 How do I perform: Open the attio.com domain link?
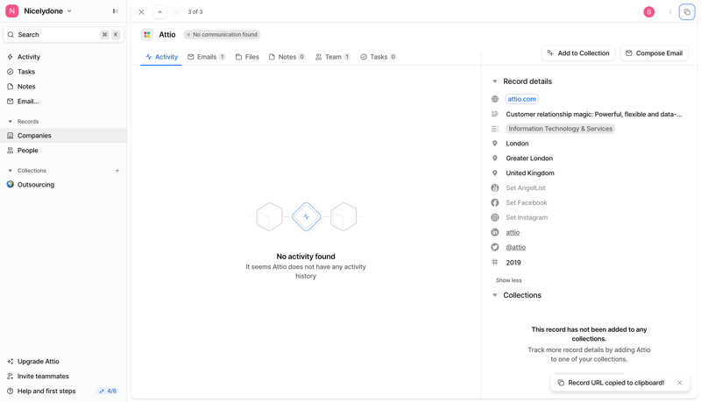coord(521,99)
